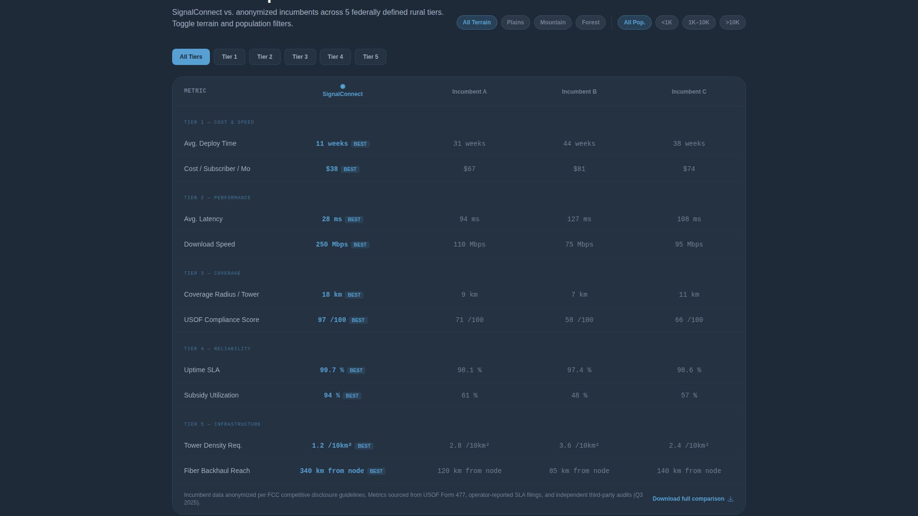The width and height of the screenshot is (918, 516).
Task: Filter by Plains terrain
Action: click(515, 22)
